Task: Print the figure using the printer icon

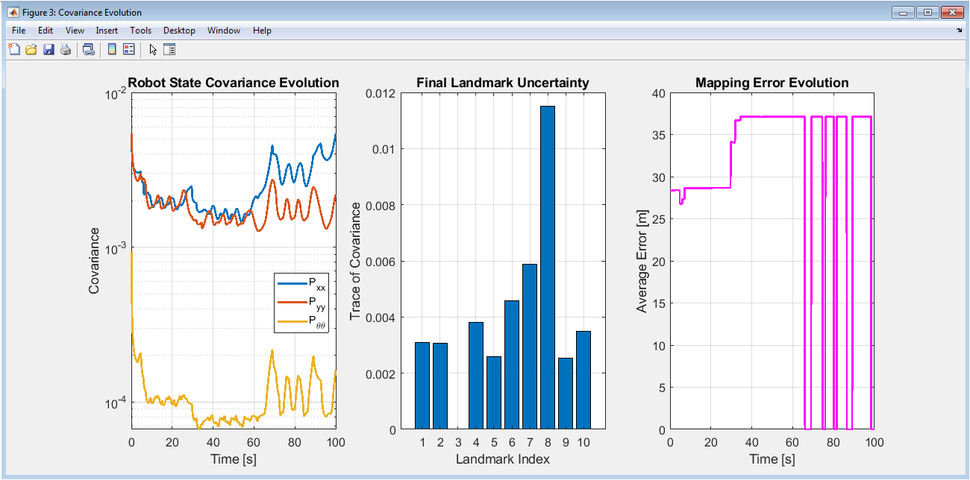Action: 66,50
